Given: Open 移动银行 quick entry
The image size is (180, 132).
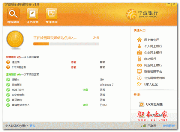Looking at the screenshot, I should [x=150, y=59].
